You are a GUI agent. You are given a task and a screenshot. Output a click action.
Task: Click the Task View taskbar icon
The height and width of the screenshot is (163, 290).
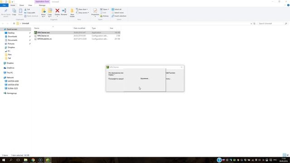18,160
